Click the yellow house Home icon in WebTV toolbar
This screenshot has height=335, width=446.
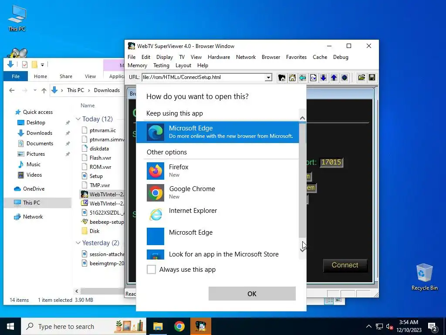[x=292, y=78]
